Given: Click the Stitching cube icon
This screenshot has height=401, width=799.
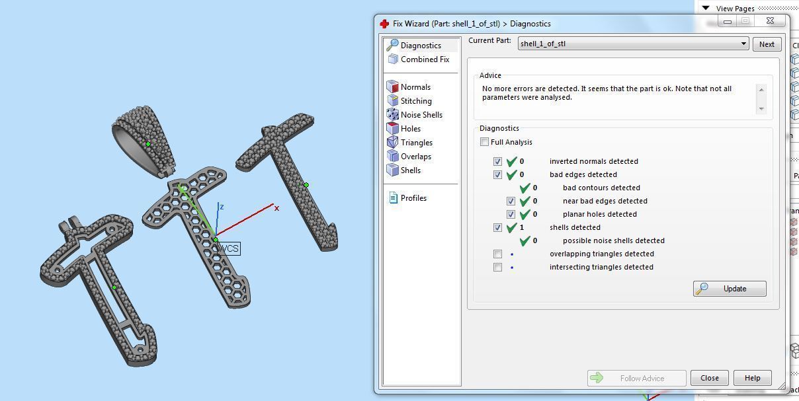Looking at the screenshot, I should point(392,100).
